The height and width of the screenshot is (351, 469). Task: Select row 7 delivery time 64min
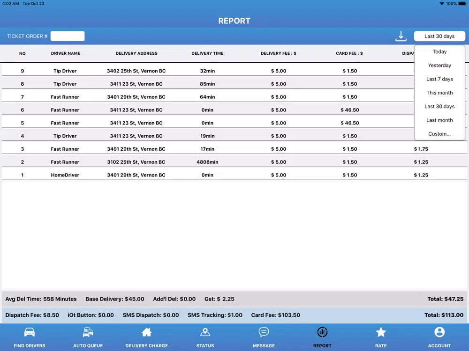(x=207, y=97)
